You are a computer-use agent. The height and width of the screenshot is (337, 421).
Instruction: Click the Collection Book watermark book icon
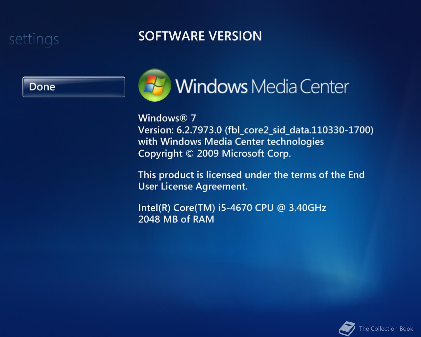pos(347,328)
